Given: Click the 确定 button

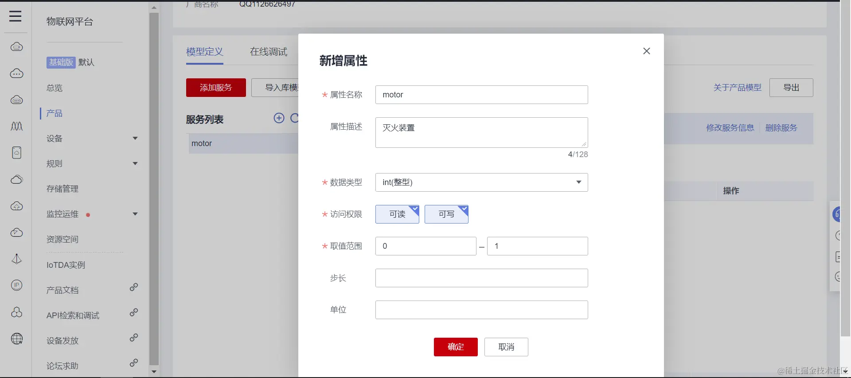Looking at the screenshot, I should tap(456, 347).
